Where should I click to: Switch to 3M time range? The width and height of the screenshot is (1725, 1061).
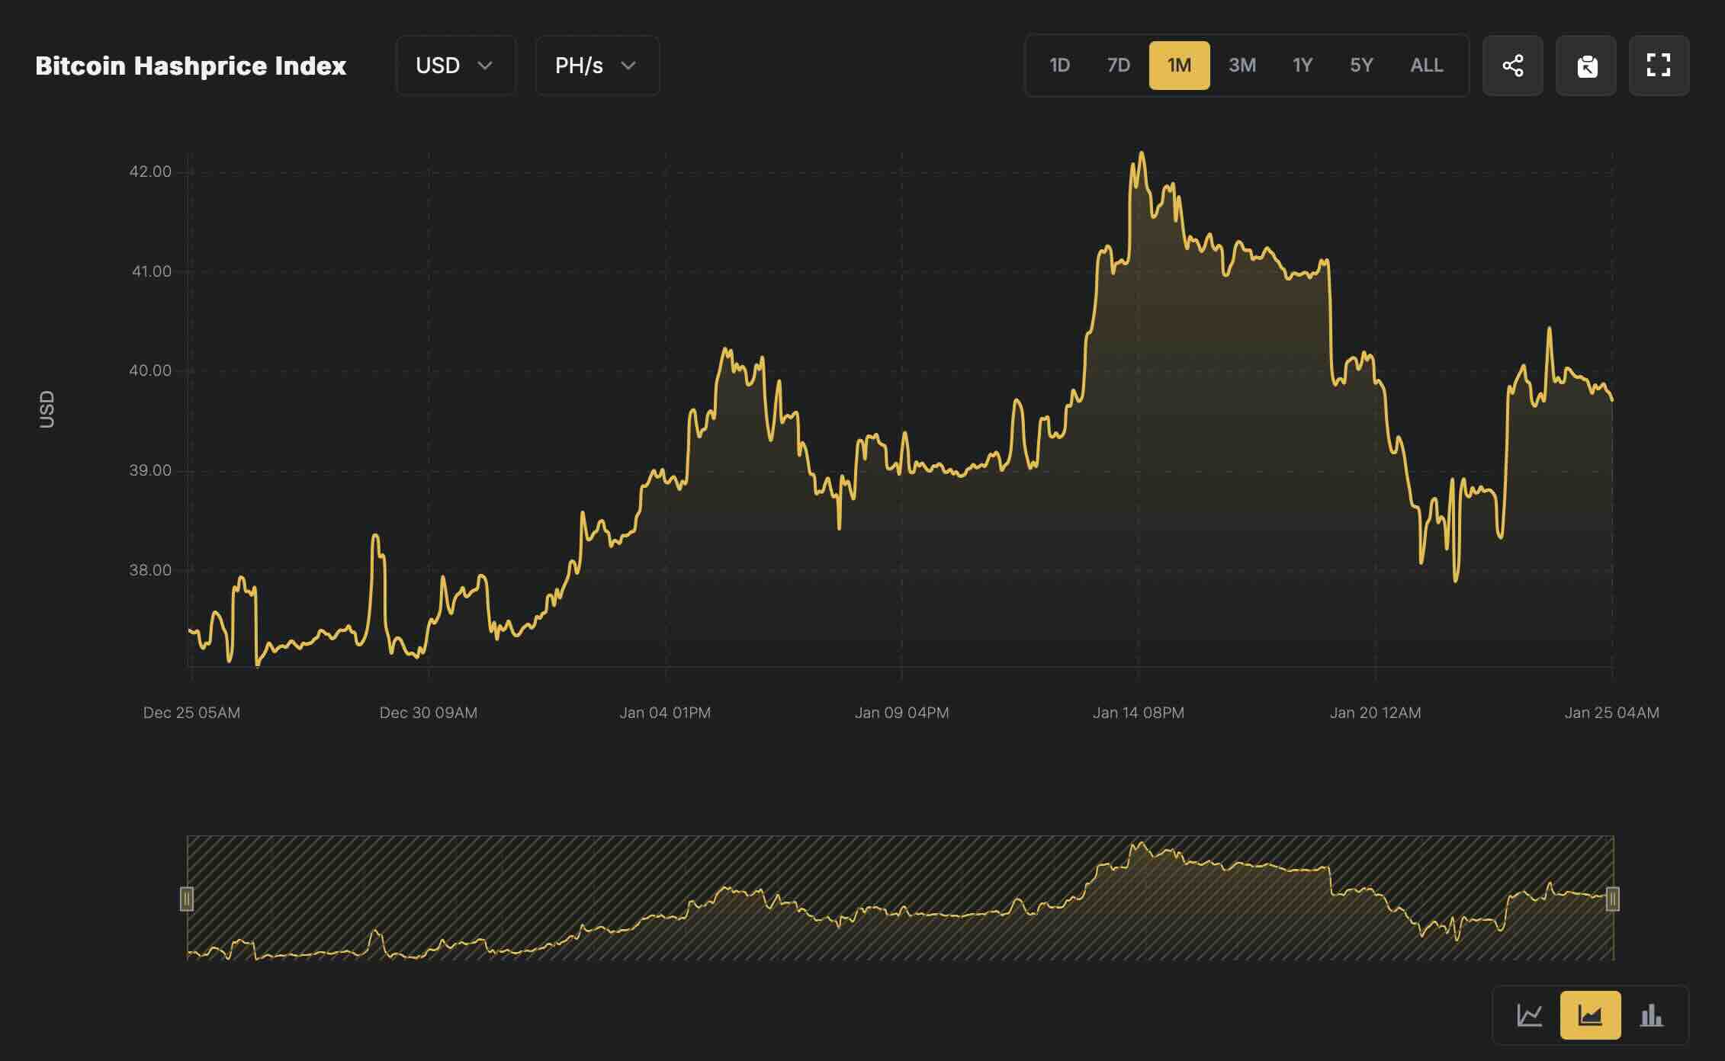(1242, 66)
